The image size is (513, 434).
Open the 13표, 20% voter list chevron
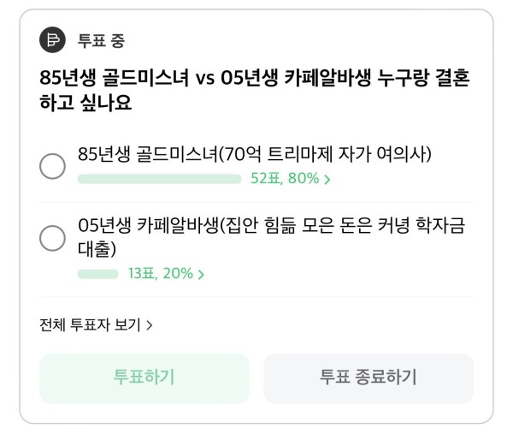pos(201,274)
